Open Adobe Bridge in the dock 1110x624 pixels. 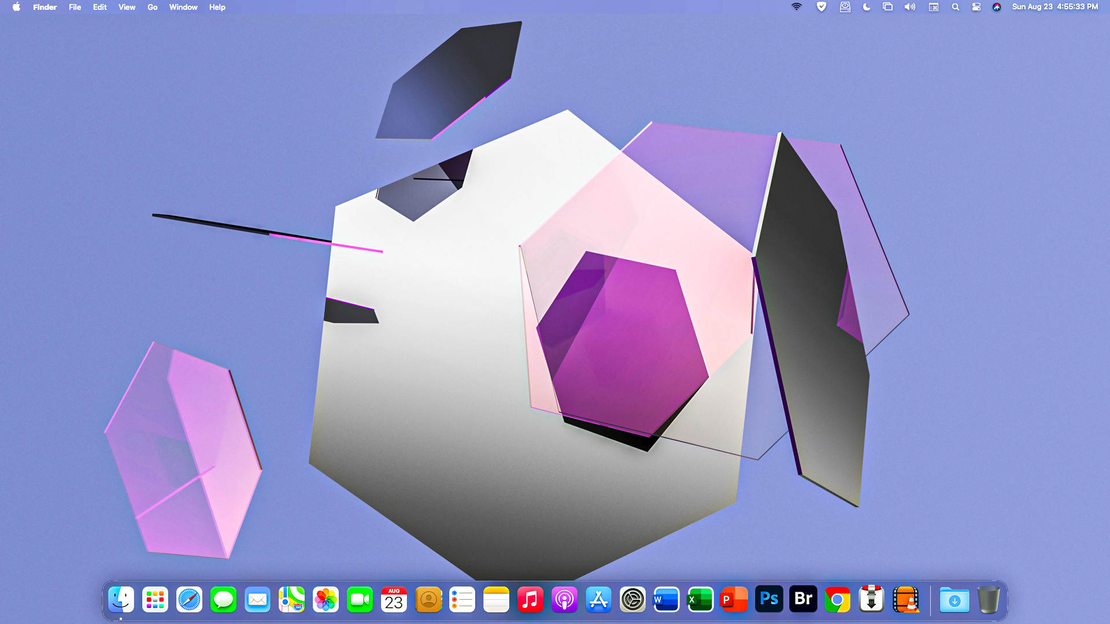coord(803,600)
